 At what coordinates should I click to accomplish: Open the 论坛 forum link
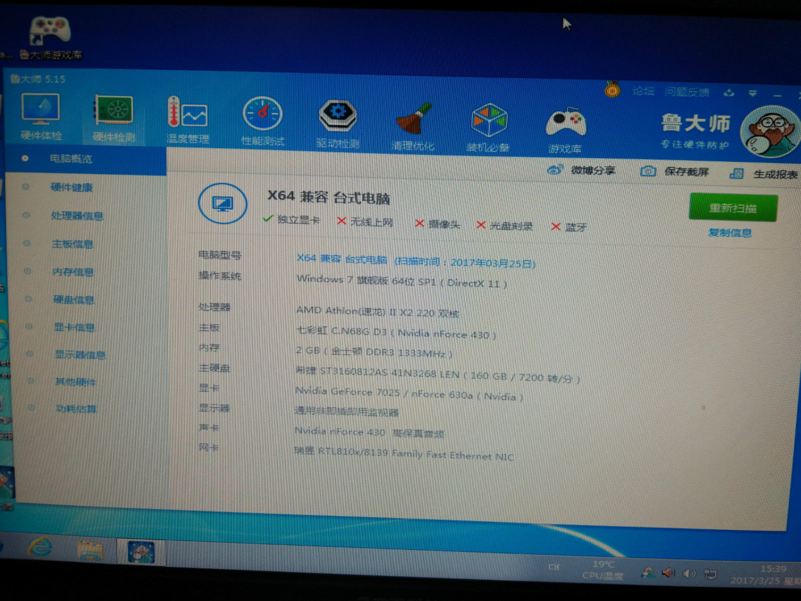coord(643,91)
